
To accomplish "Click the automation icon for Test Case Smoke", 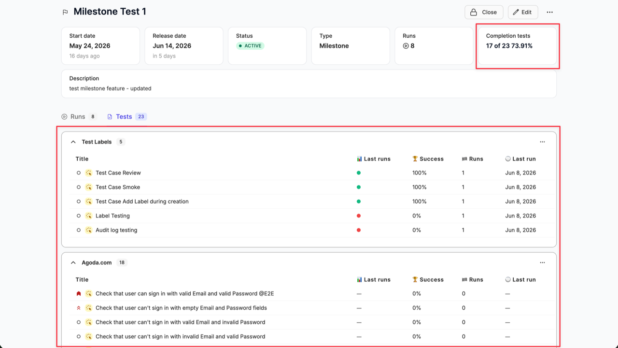I will pyautogui.click(x=89, y=187).
